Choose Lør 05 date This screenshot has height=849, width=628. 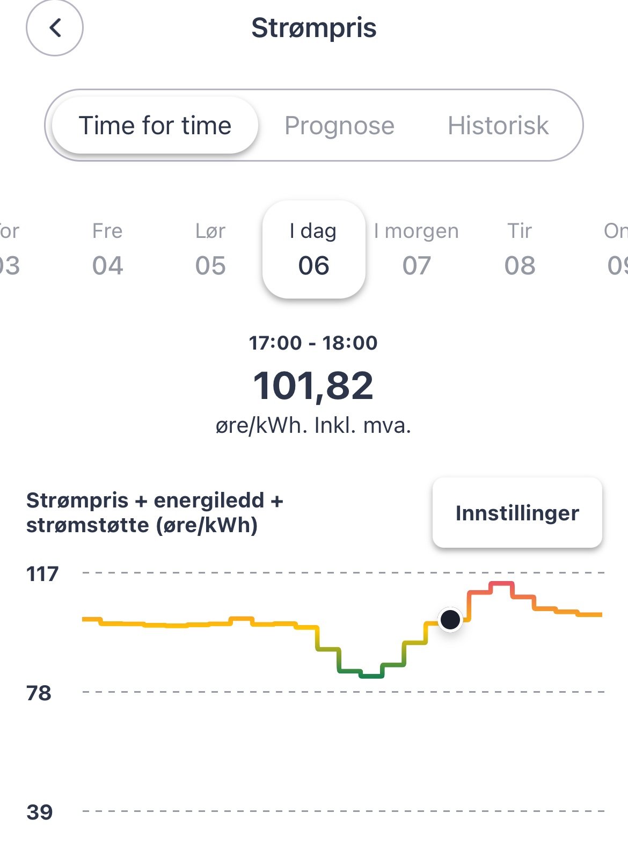210,249
